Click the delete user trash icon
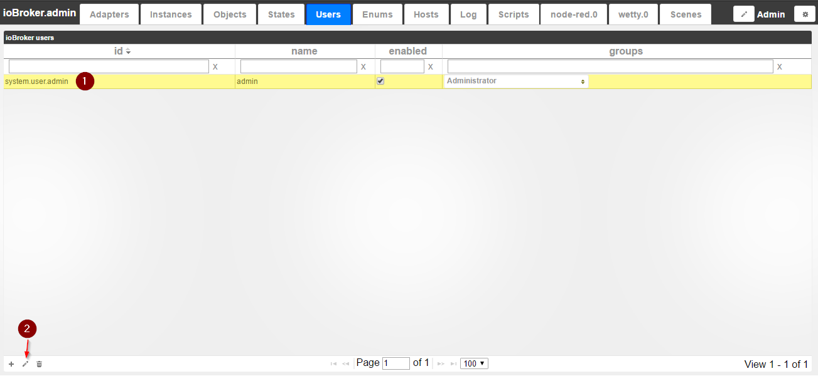The width and height of the screenshot is (818, 376). coord(39,364)
